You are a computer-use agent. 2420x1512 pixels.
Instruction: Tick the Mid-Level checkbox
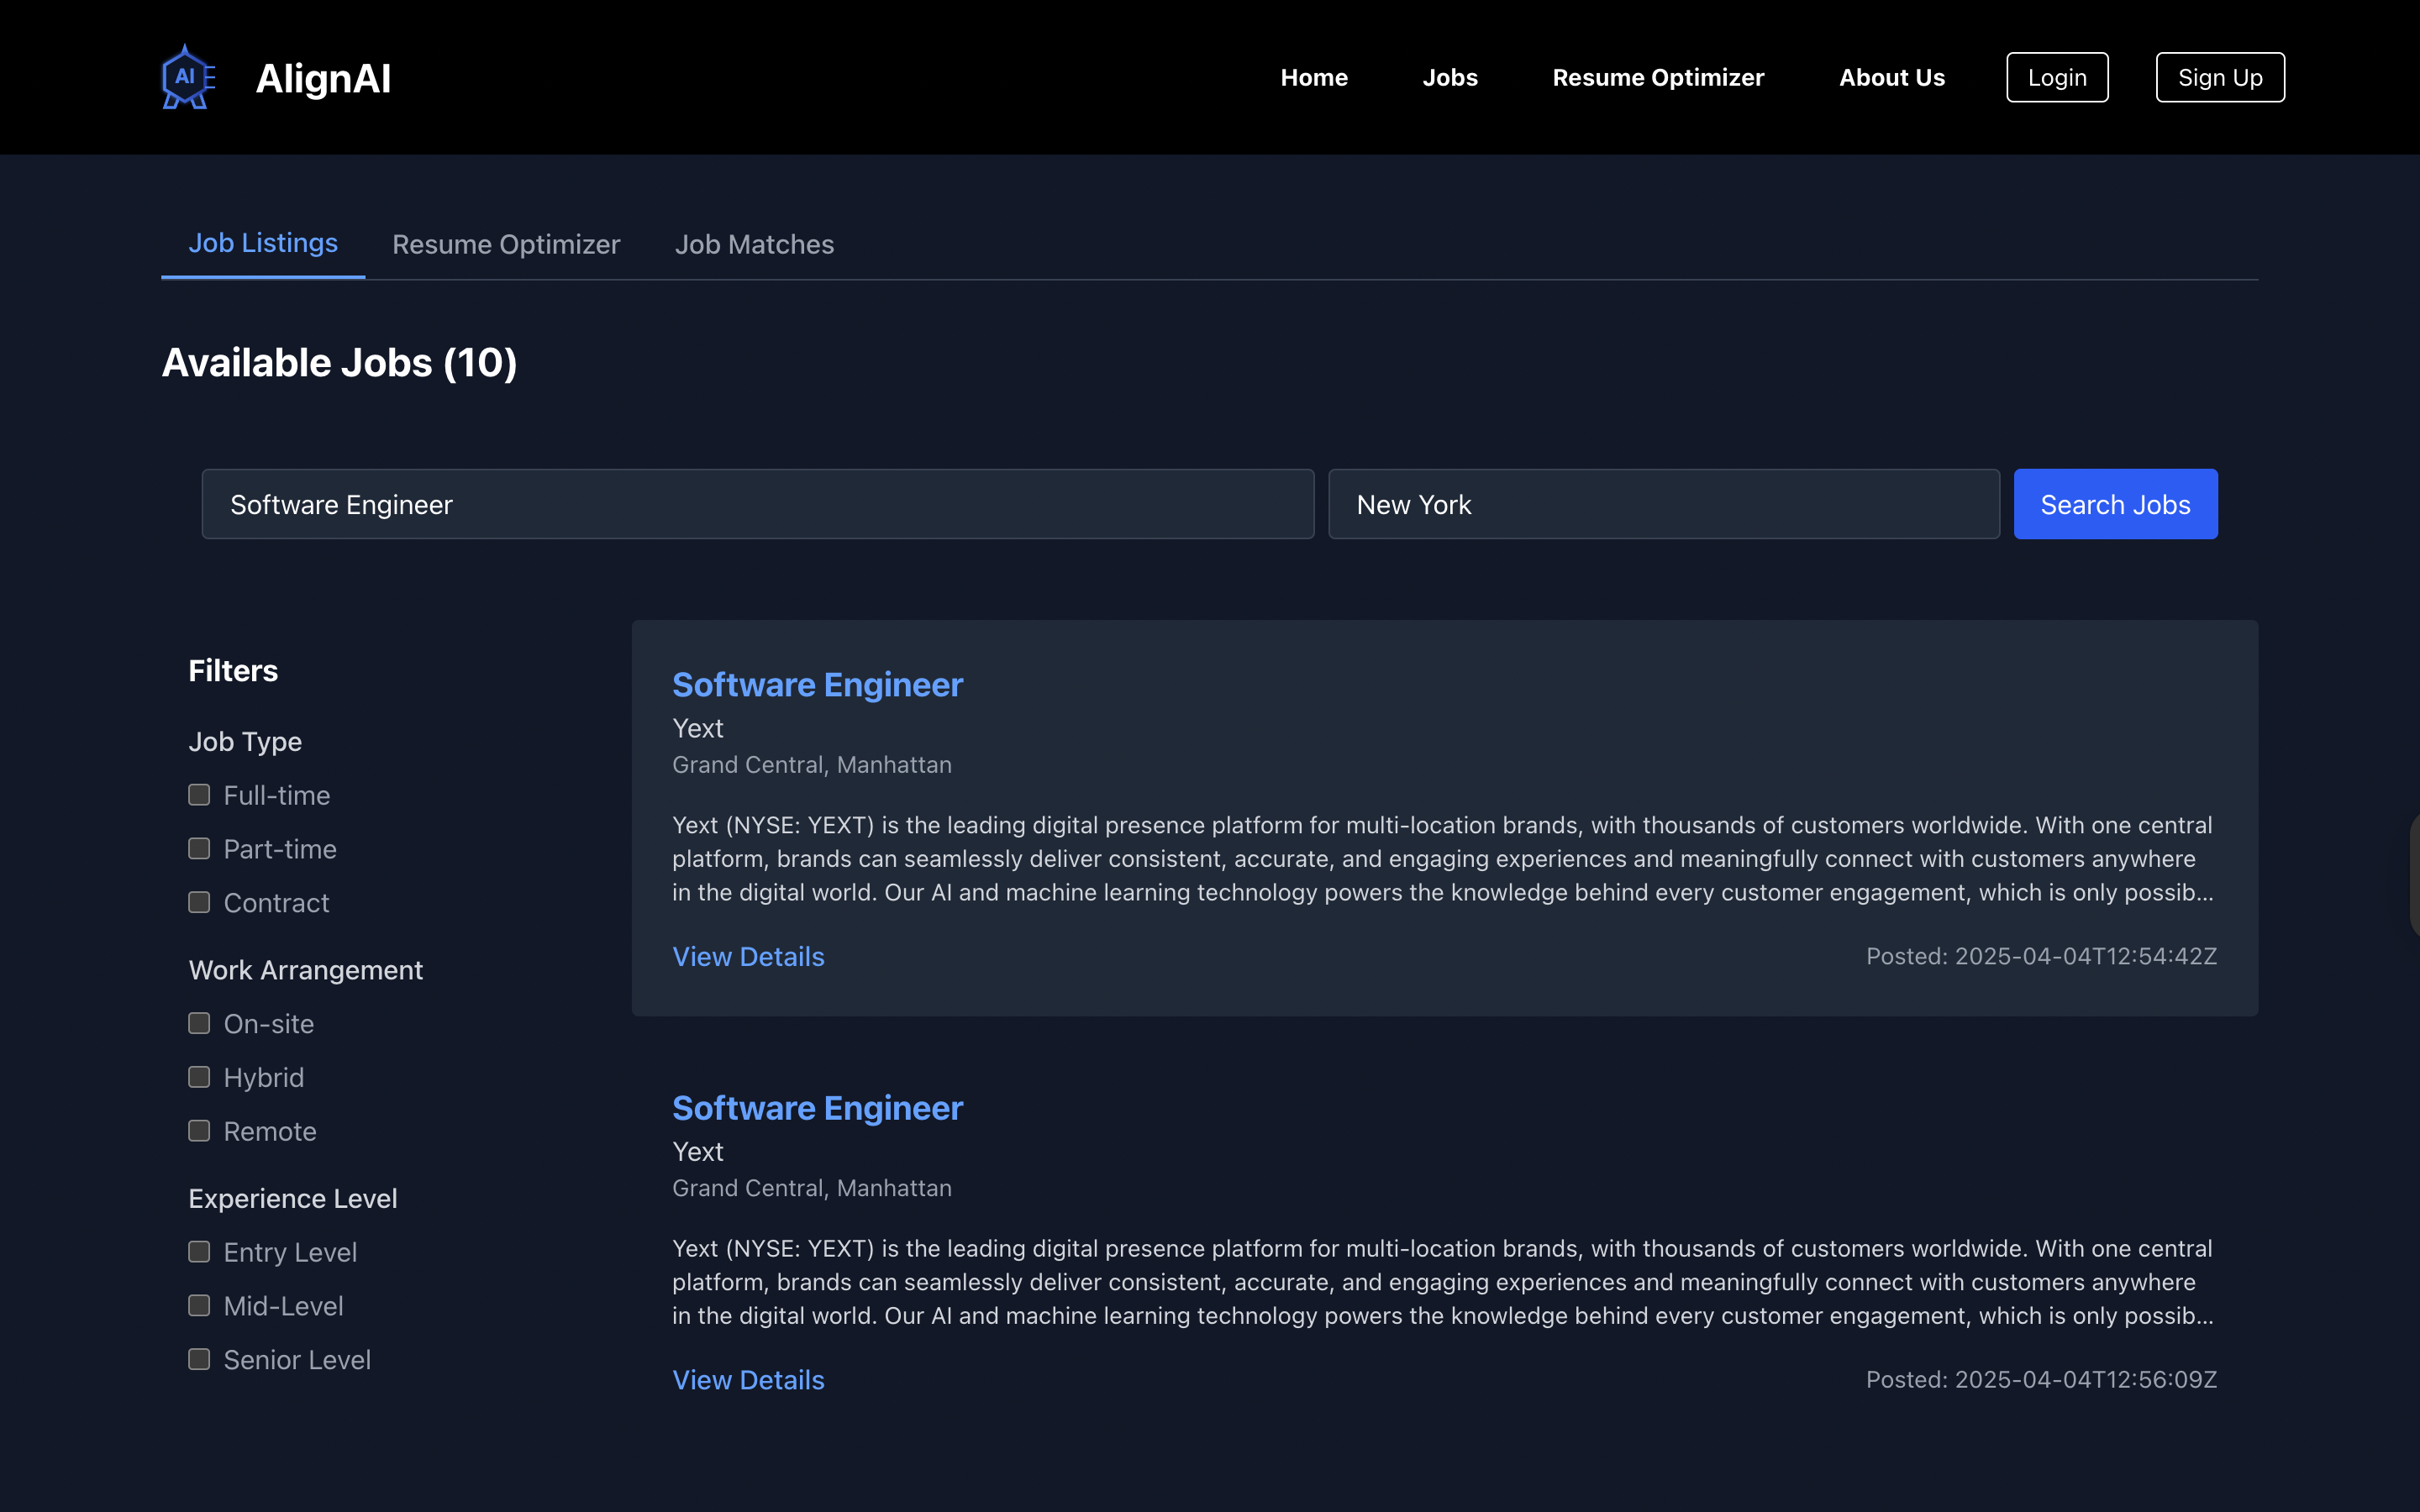click(x=199, y=1306)
